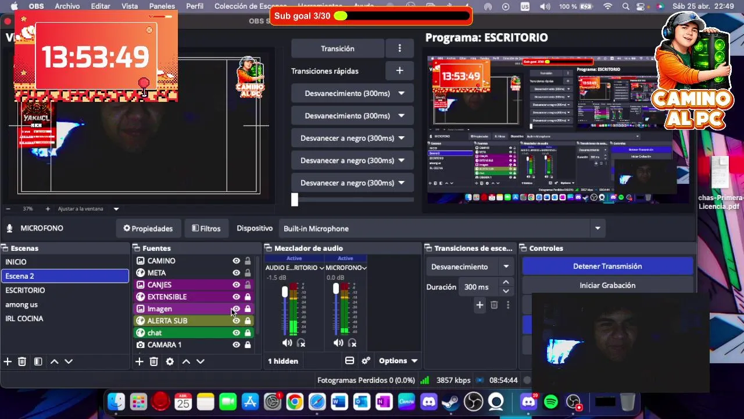Move the selected source down in Fuentes
The width and height of the screenshot is (744, 419).
click(201, 361)
